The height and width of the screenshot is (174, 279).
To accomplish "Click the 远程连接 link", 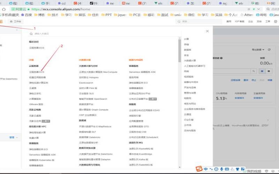I will 235,80.
